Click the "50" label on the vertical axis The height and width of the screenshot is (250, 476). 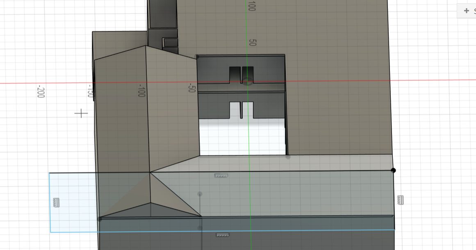point(252,43)
